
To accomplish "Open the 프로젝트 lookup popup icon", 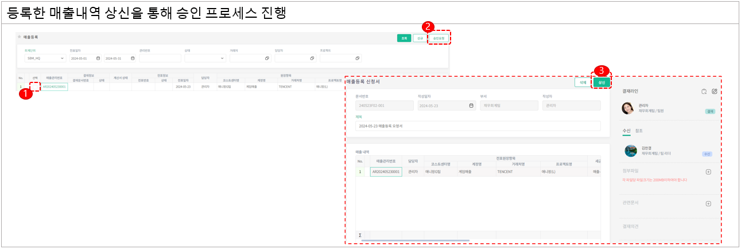I will pos(358,58).
